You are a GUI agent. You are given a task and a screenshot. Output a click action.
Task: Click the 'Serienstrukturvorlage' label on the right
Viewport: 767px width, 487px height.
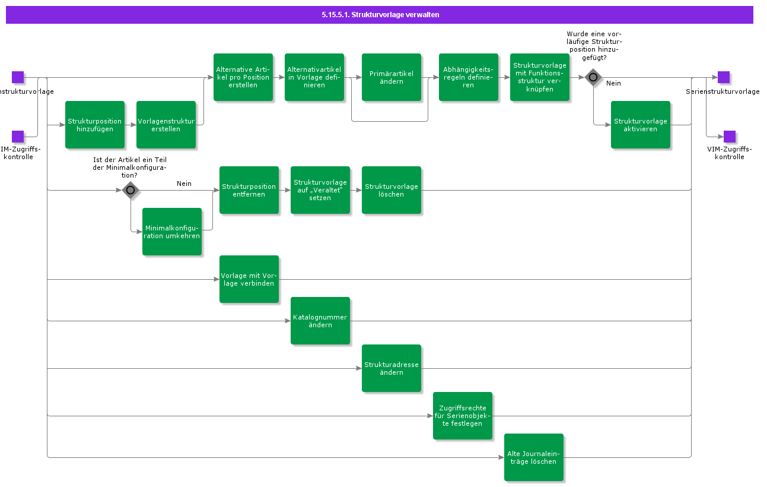[723, 91]
